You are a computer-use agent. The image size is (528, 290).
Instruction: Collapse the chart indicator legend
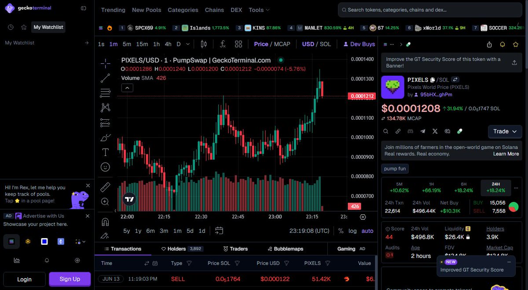127,88
